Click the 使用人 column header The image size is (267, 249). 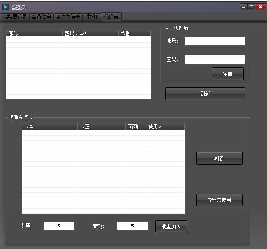164,126
